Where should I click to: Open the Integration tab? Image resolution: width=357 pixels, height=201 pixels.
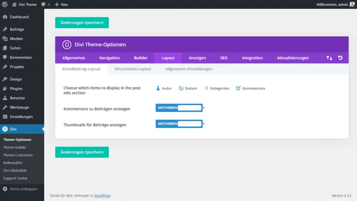[252, 58]
